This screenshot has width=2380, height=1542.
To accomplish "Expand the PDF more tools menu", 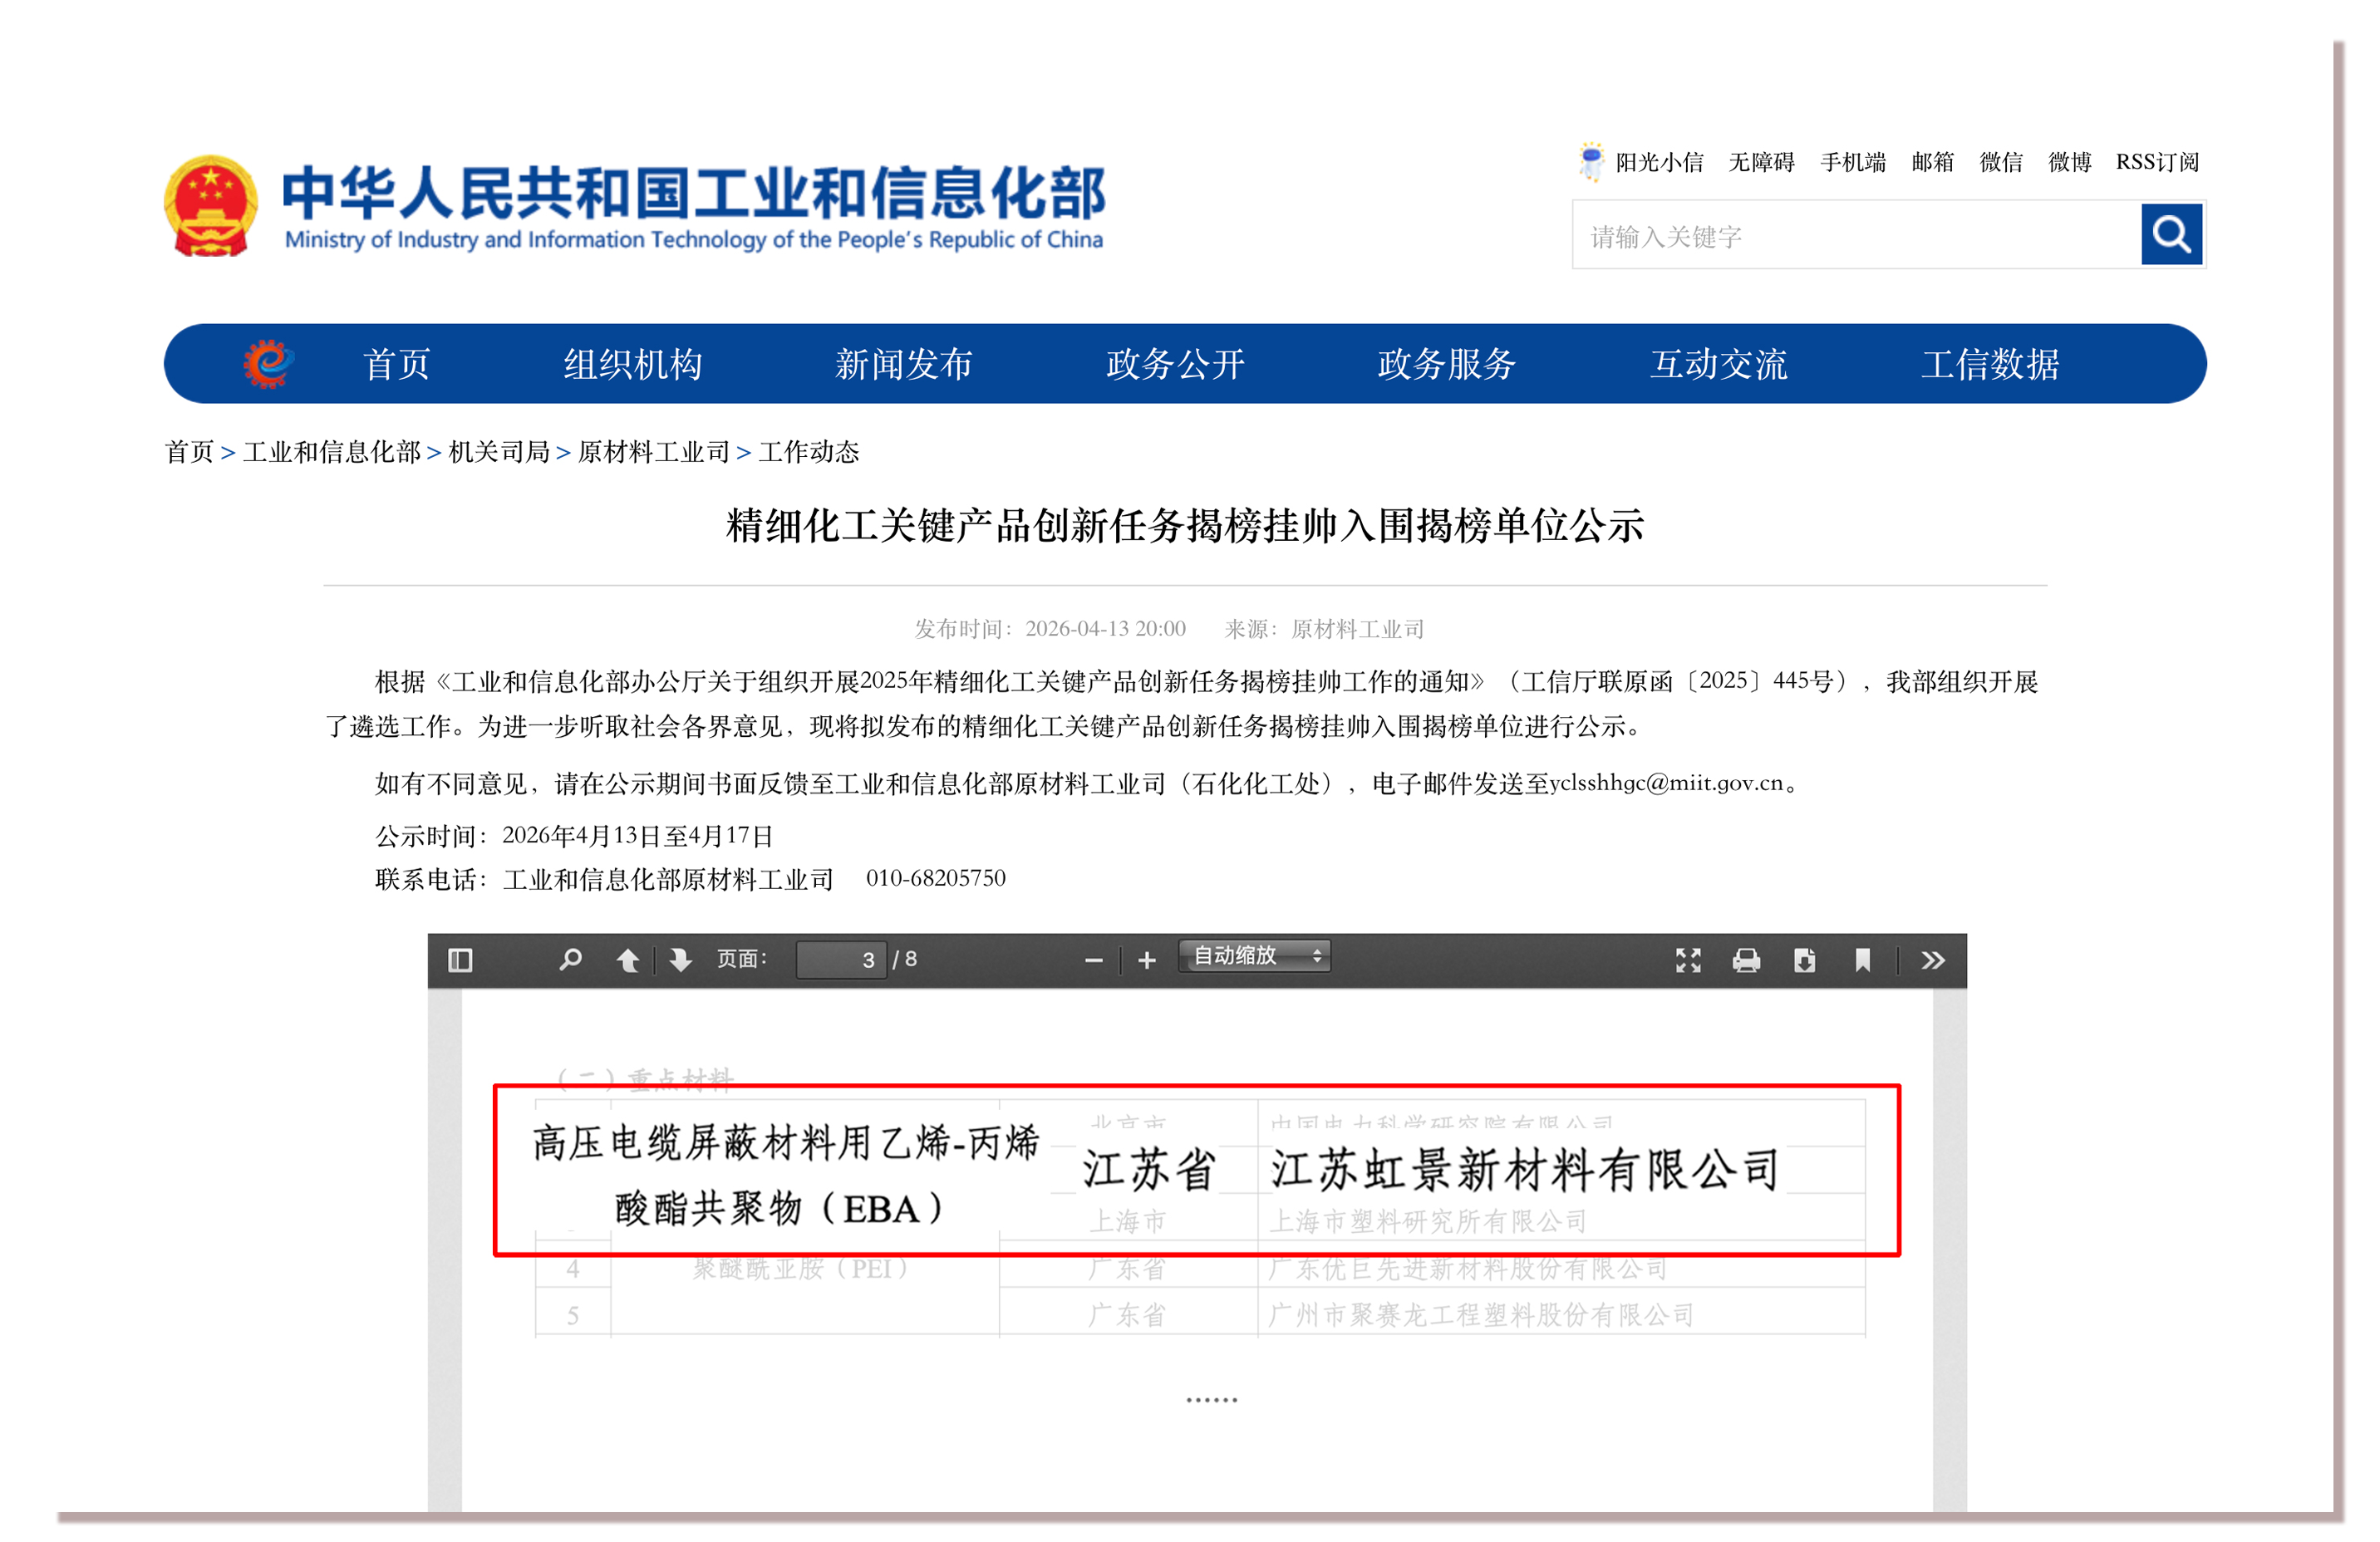I will tap(1930, 960).
